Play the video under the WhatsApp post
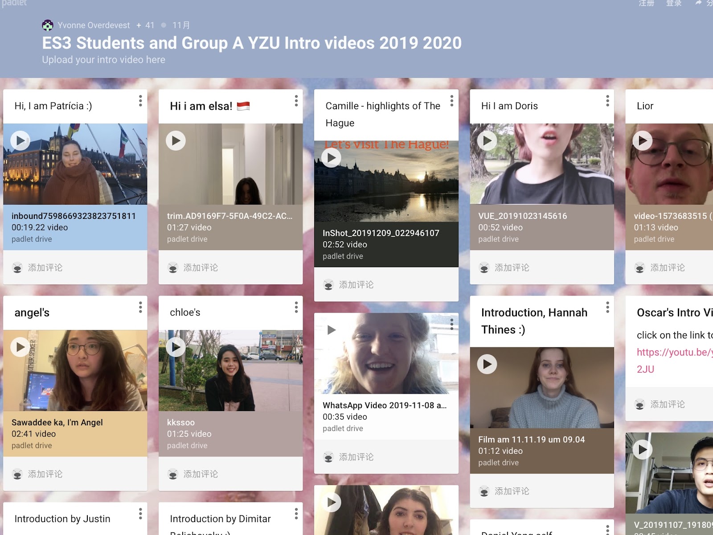Screen dimensions: 713x535 tap(332, 502)
